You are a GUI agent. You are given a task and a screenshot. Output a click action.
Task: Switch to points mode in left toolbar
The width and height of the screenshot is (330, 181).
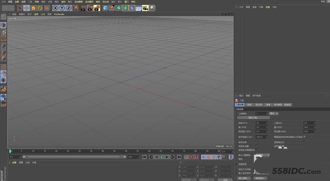[3, 45]
